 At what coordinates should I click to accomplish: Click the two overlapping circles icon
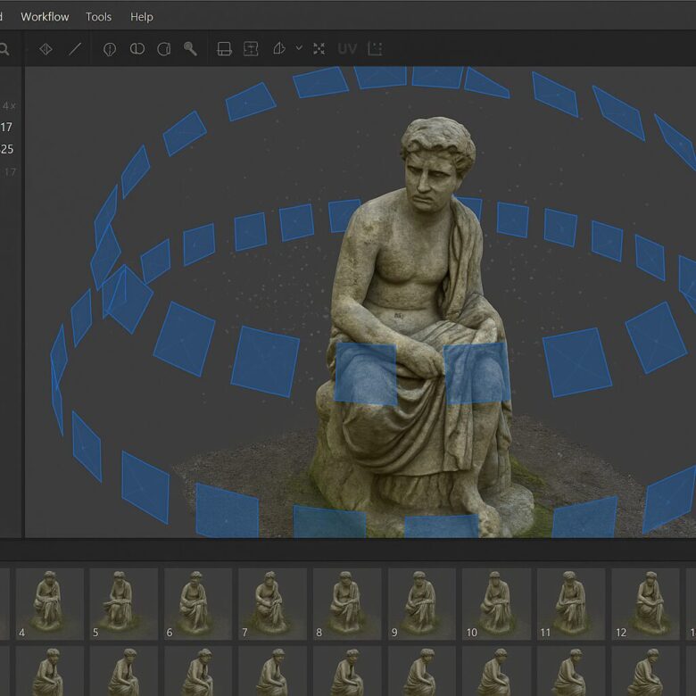click(137, 49)
